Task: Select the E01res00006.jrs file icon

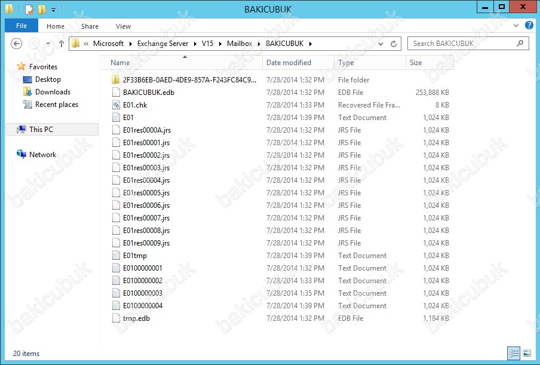Action: 116,205
